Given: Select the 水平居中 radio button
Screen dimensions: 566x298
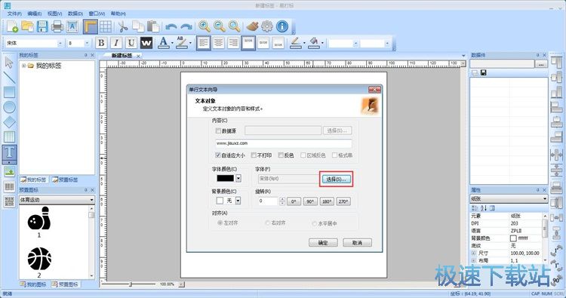Looking at the screenshot, I should pos(315,223).
